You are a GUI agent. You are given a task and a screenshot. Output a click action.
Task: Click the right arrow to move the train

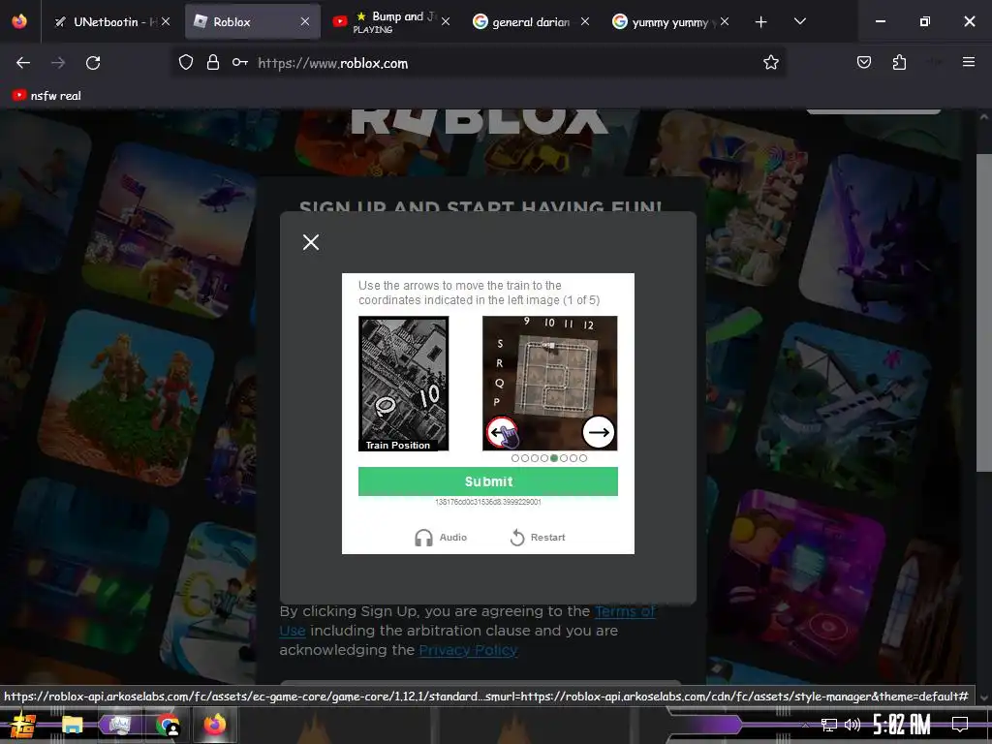(x=598, y=432)
